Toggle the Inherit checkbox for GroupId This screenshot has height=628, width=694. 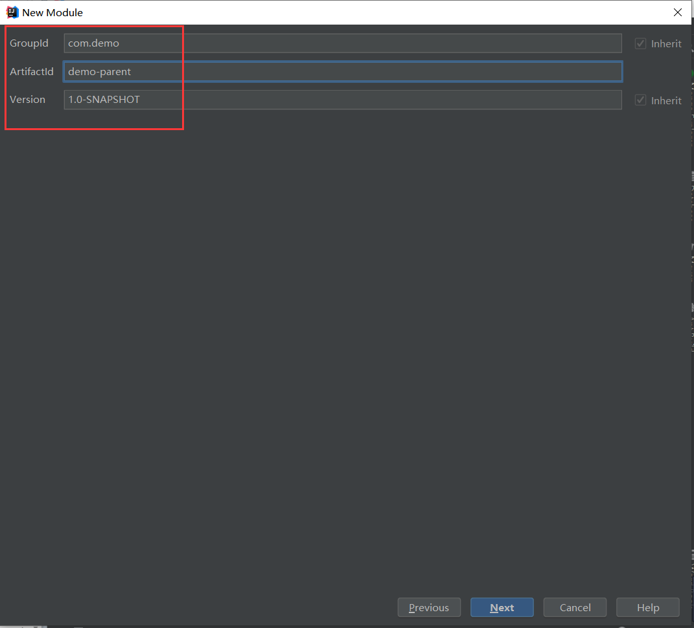click(640, 44)
